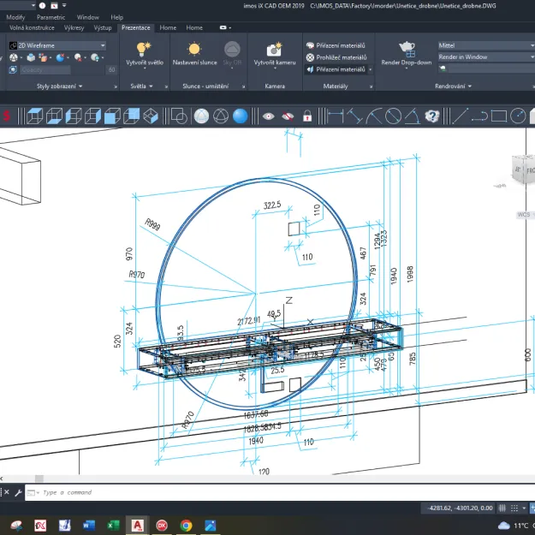The image size is (535, 535).
Task: Open Excel from the taskbar
Action: pos(113,526)
